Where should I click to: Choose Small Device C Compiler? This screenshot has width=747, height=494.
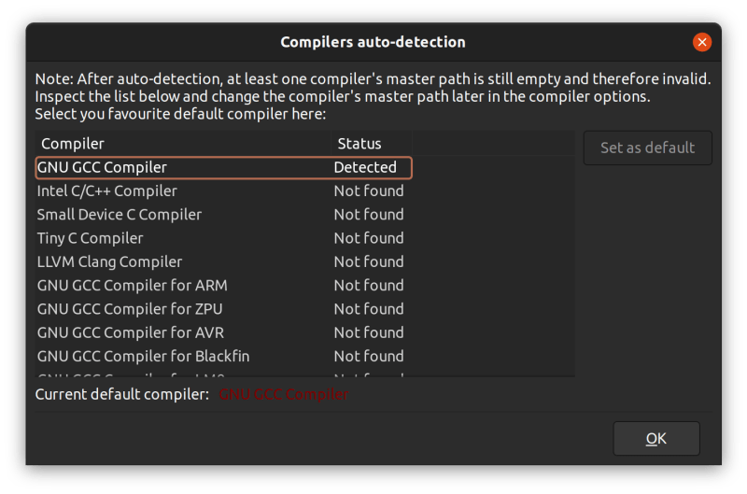[119, 215]
